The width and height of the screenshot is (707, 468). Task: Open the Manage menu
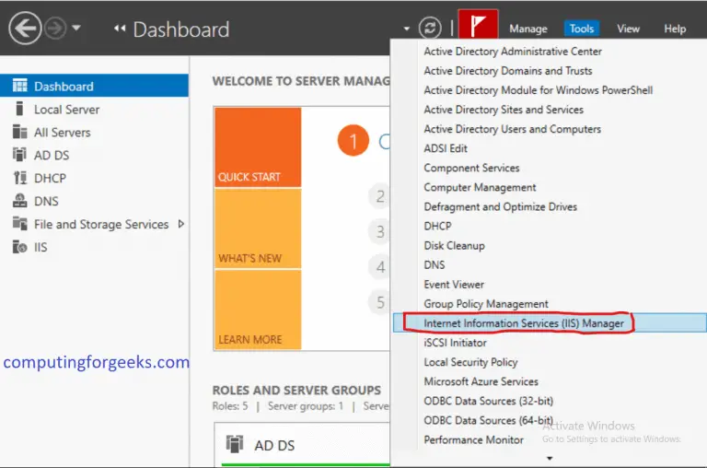tap(528, 29)
